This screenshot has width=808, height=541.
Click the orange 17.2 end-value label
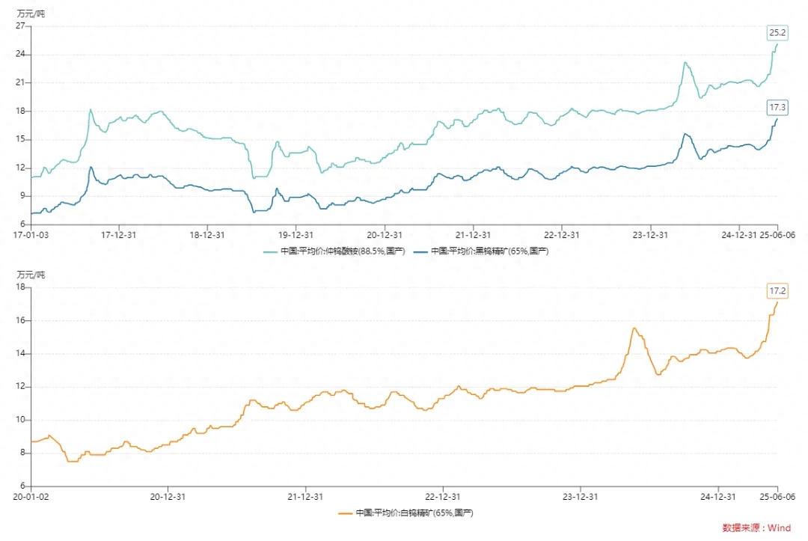(777, 290)
